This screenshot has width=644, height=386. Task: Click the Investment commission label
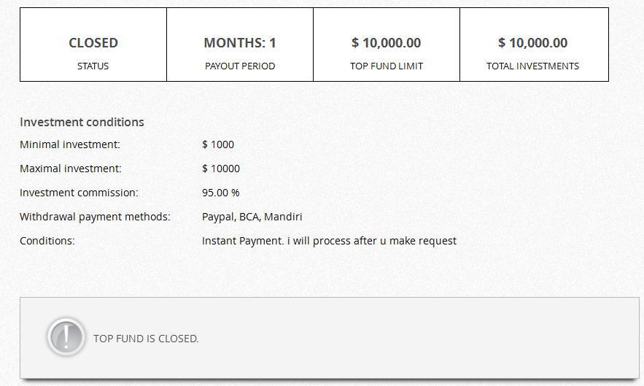point(79,193)
